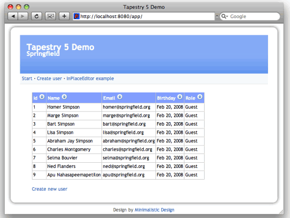
Task: Click into the URL address field
Action: [x=147, y=16]
